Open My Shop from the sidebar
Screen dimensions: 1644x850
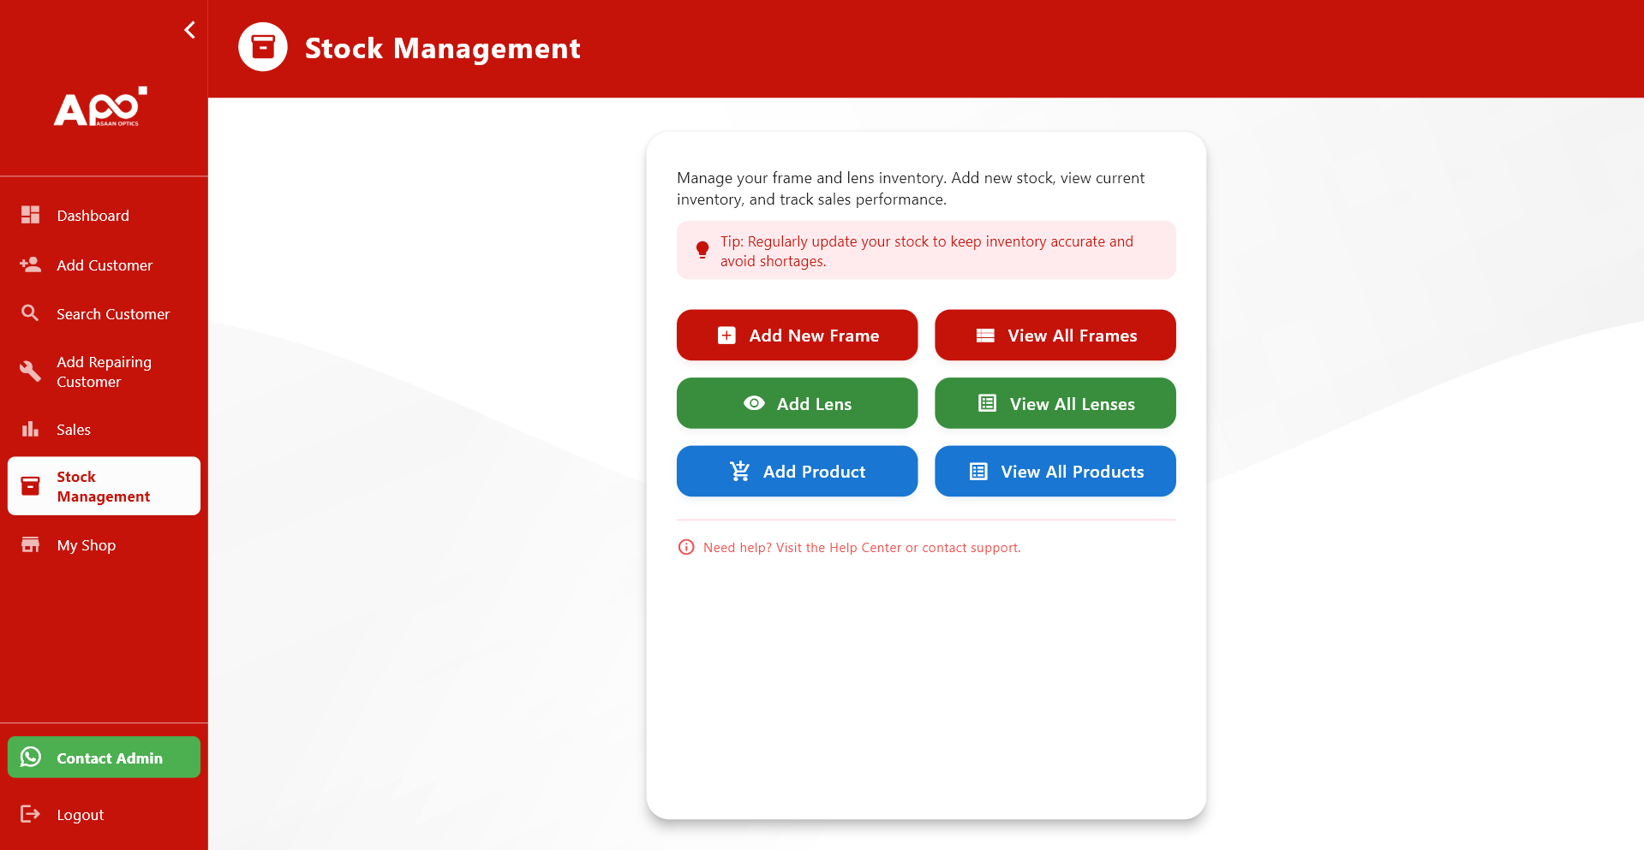pos(86,545)
